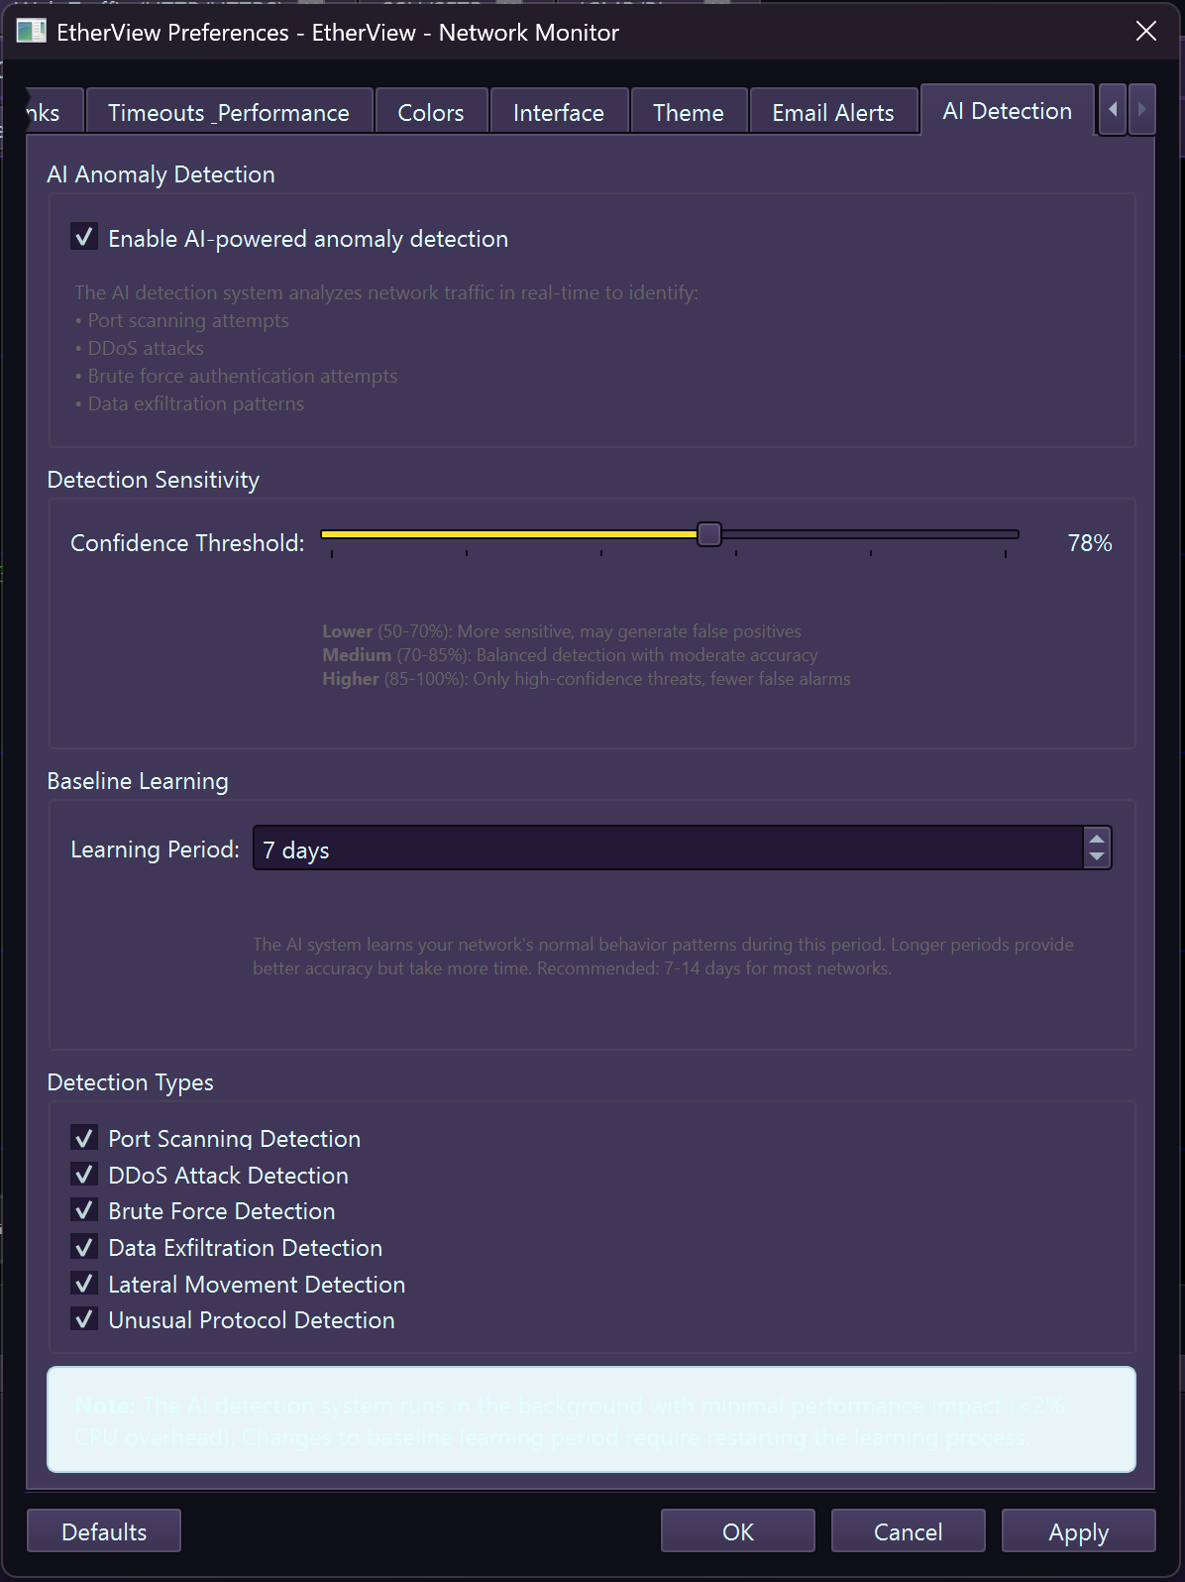This screenshot has height=1582, width=1185.
Task: Click the unfilled part of Confidence Threshold track
Action: [870, 534]
